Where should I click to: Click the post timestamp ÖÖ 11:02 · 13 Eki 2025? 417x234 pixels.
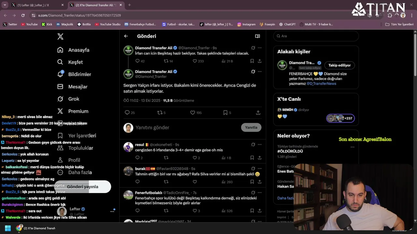[142, 101]
